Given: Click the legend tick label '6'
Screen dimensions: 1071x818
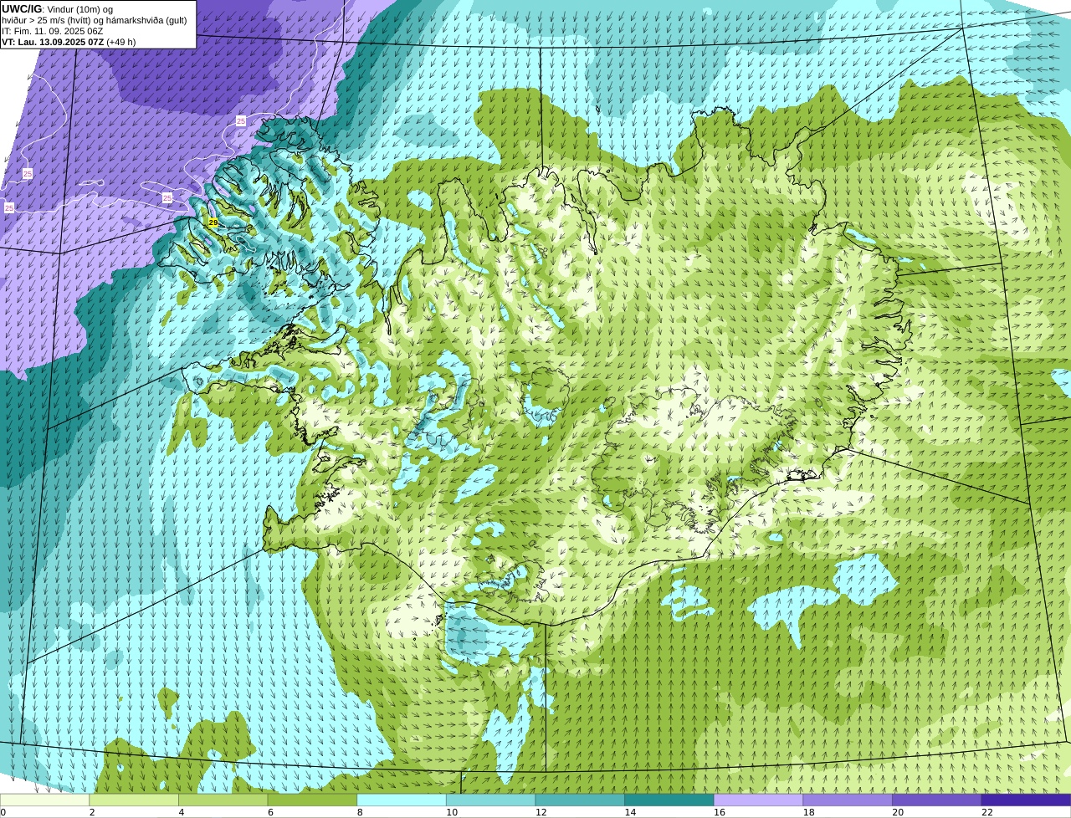Looking at the screenshot, I should point(270,812).
